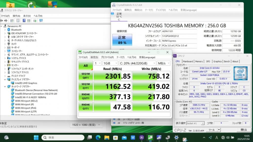Open Microsoft Store from taskbar

[115, 138]
